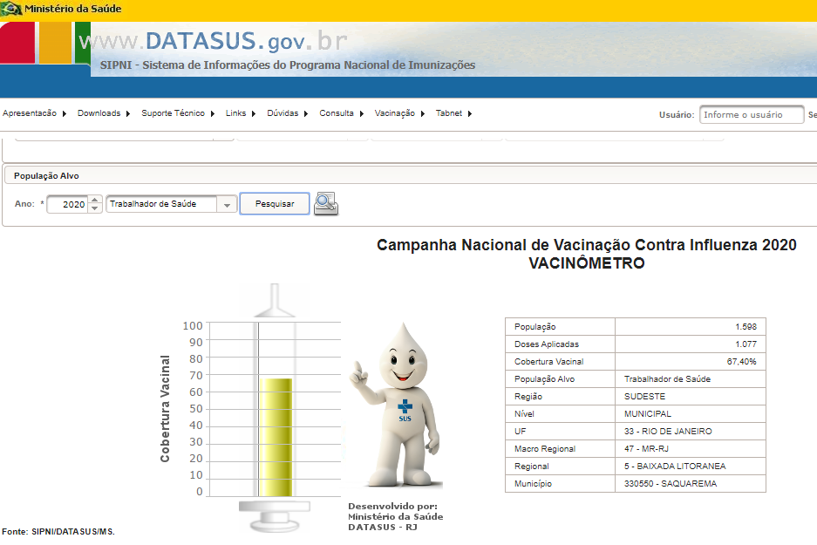This screenshot has width=817, height=545.
Task: Click the Brazil flag icon beside Ministério da Saúde
Action: (x=11, y=9)
